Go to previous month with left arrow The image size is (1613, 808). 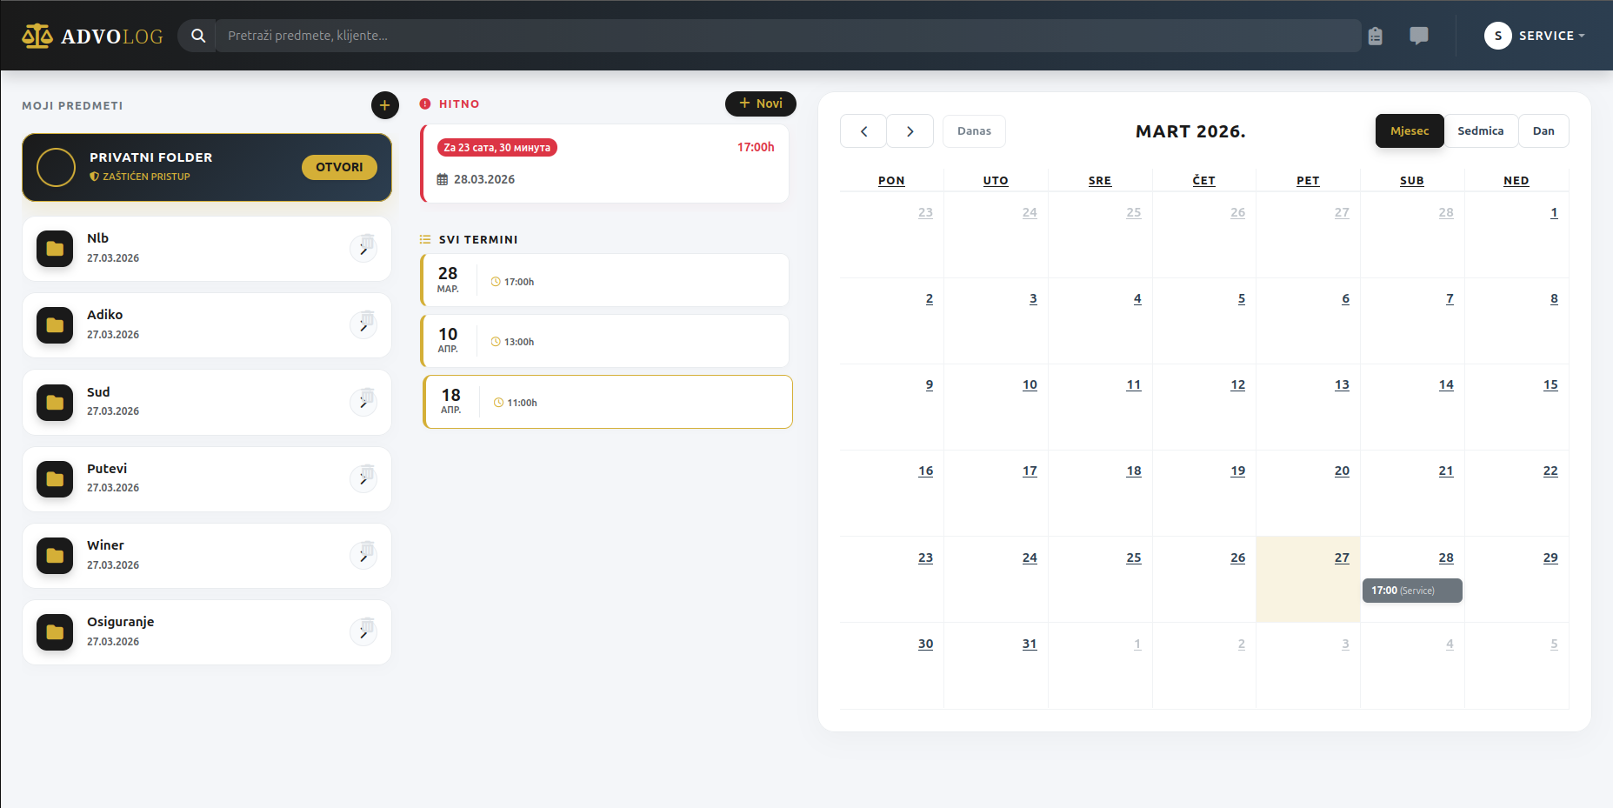[x=863, y=130]
